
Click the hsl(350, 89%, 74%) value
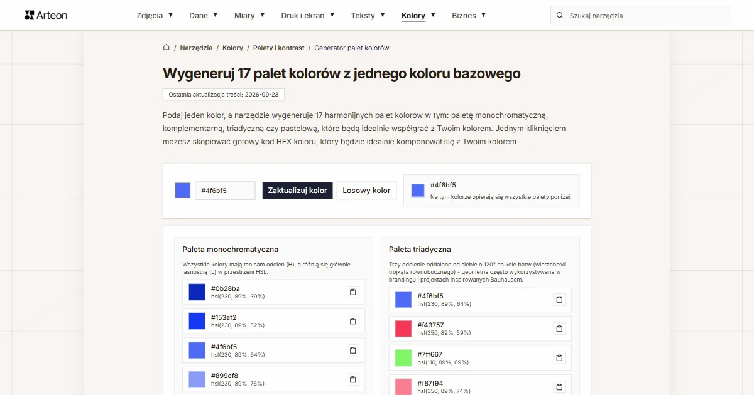(x=444, y=391)
